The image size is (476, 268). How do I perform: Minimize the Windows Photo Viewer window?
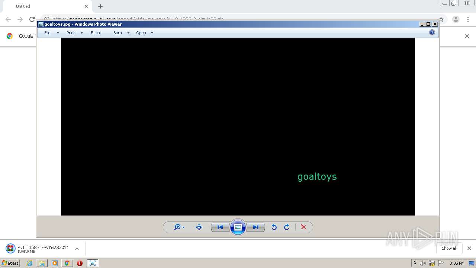point(422,24)
